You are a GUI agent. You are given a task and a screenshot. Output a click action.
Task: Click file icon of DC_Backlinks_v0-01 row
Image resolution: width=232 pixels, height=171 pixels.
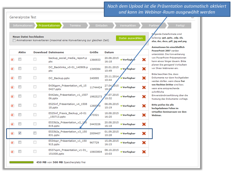click(12, 69)
